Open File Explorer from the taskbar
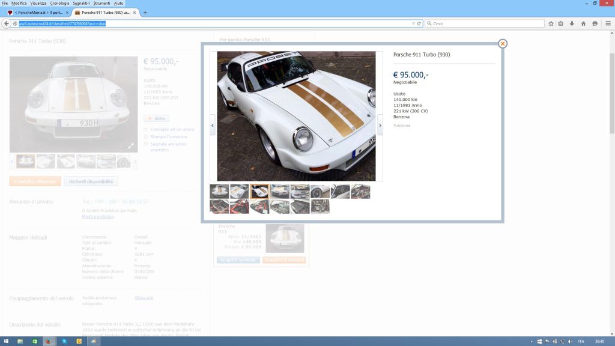 [x=20, y=341]
